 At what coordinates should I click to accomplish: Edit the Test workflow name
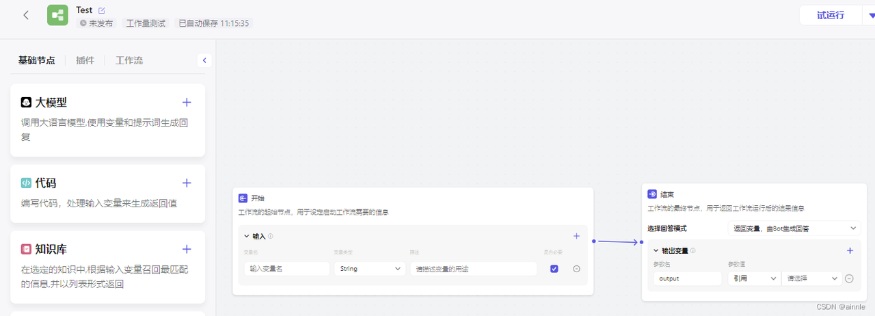click(102, 10)
